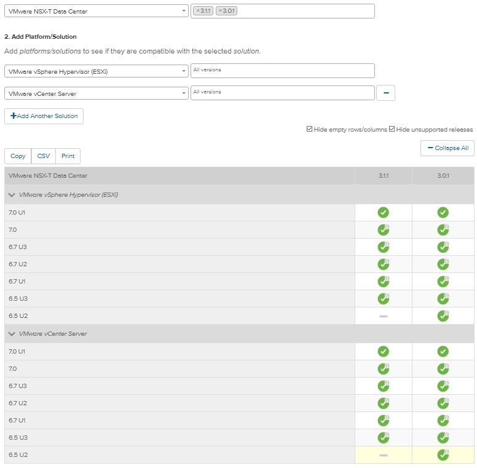Image resolution: width=477 pixels, height=468 pixels.
Task: Click vCenter 7.0 U1 checkmark under 3.0.1
Action: [x=443, y=352]
